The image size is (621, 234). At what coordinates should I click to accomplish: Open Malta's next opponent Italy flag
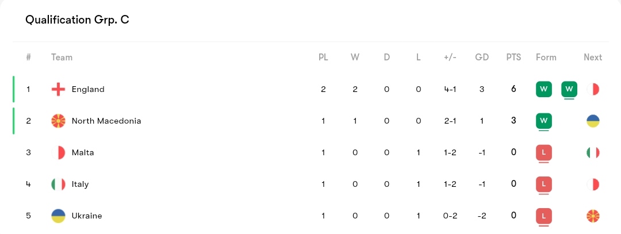pos(593,152)
